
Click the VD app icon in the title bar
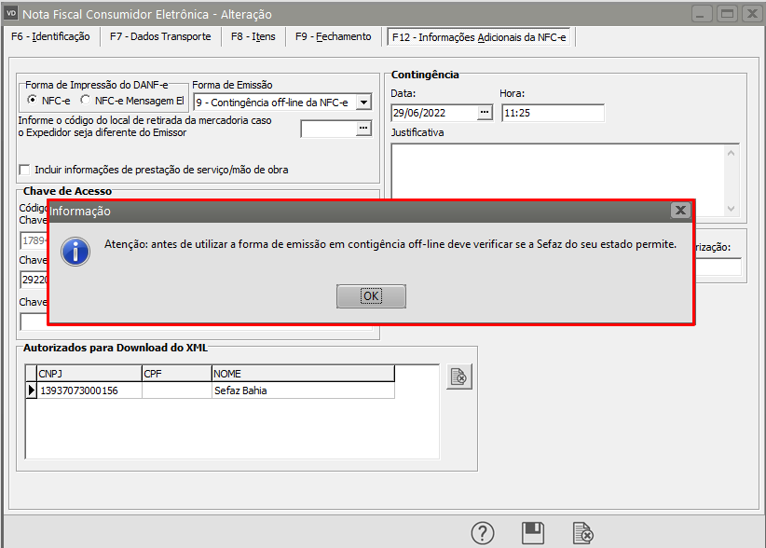click(11, 13)
